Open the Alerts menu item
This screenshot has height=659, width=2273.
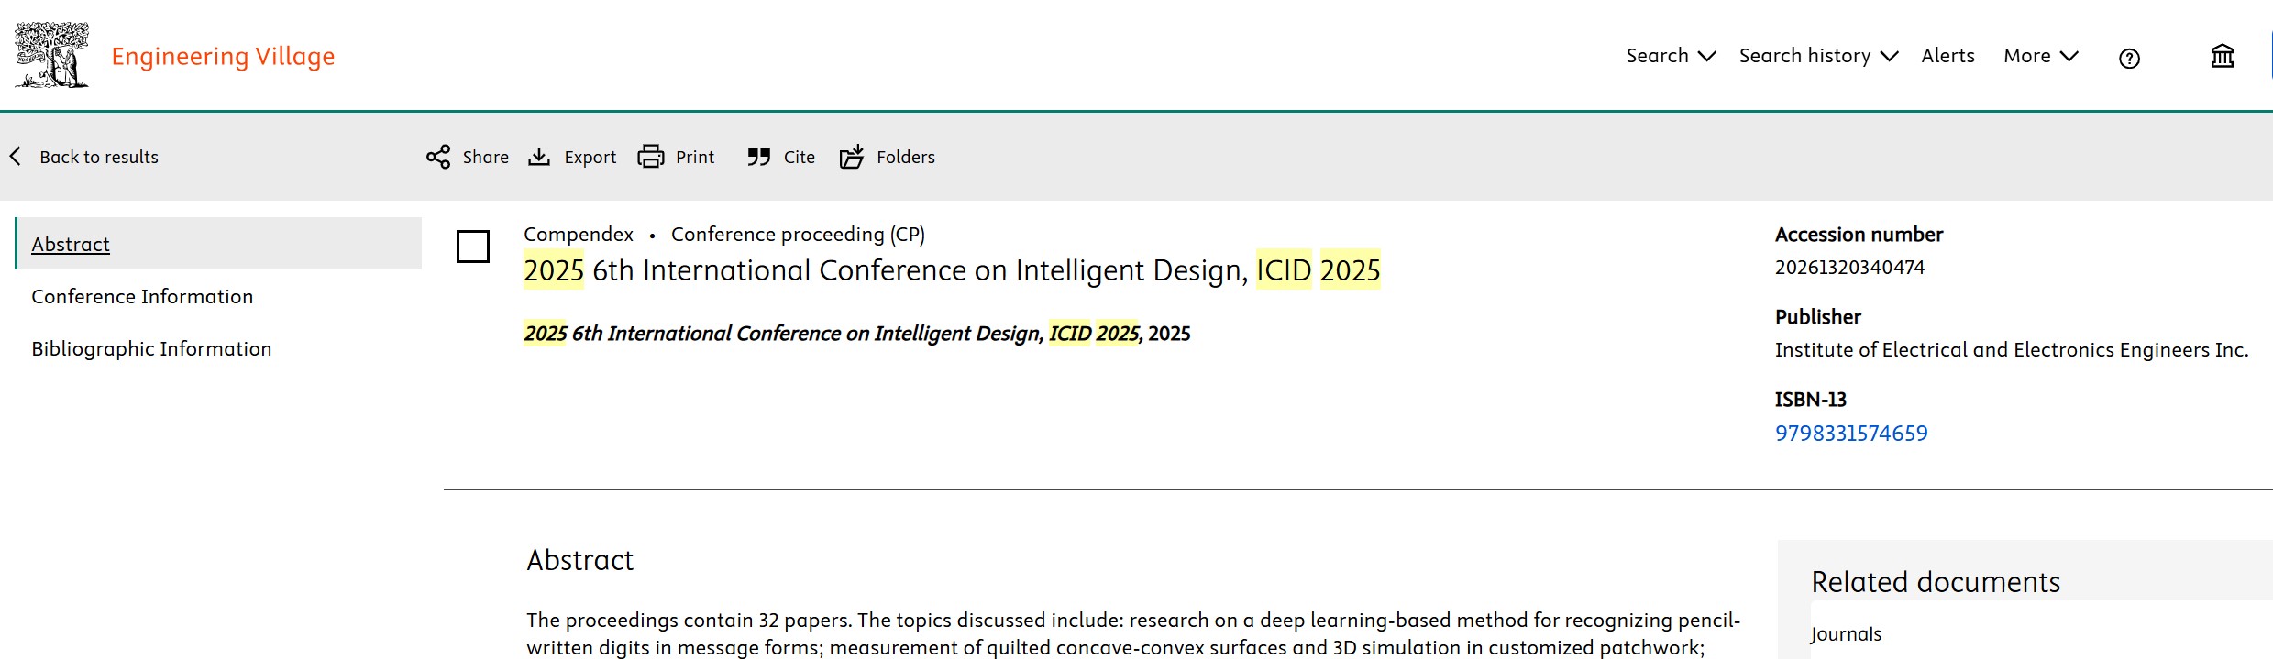1947,56
